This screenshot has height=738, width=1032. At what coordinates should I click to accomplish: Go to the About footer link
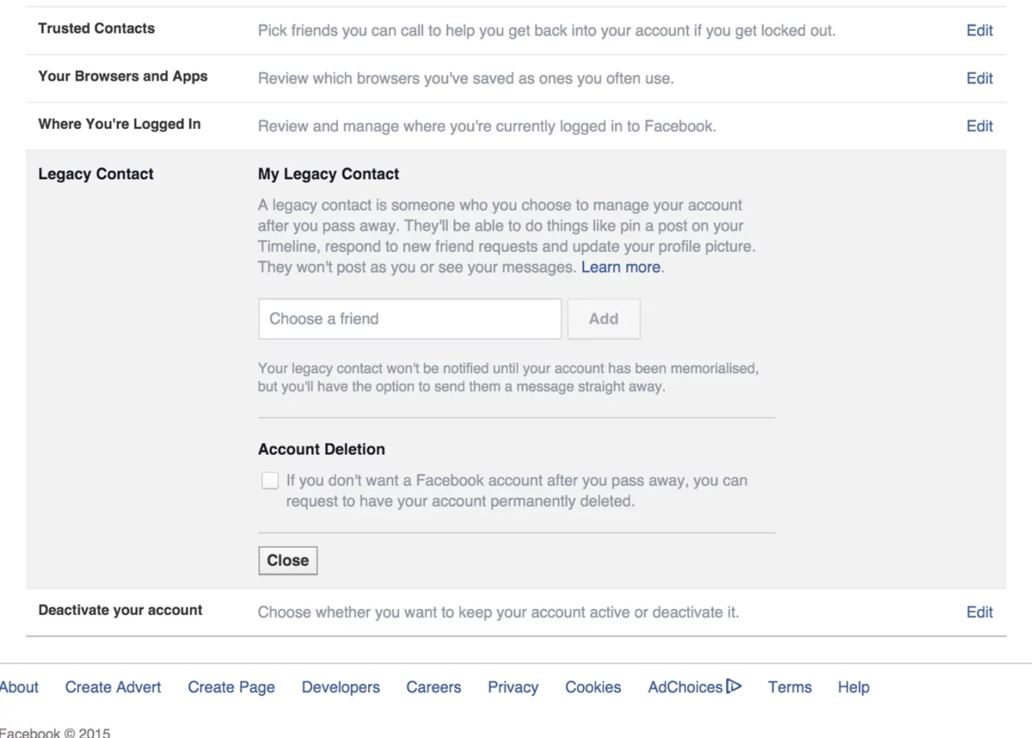19,687
